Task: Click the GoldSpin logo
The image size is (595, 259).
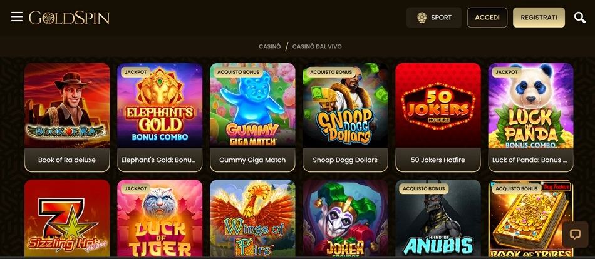Action: click(70, 18)
